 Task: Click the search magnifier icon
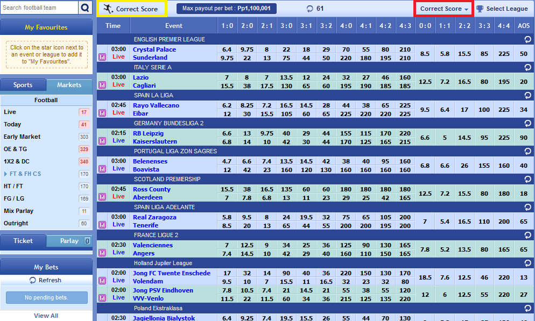pyautogui.click(x=85, y=8)
